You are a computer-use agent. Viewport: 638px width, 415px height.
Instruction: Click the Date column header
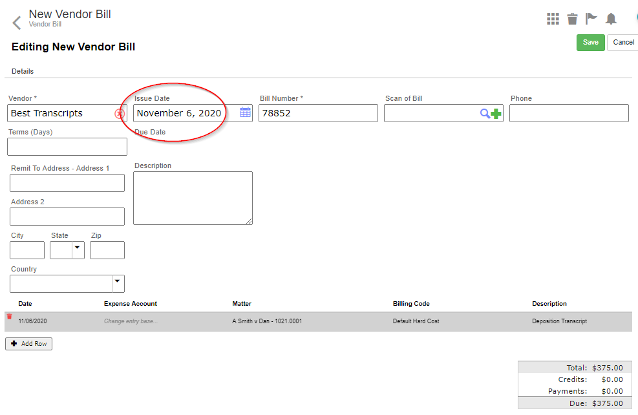tap(25, 304)
